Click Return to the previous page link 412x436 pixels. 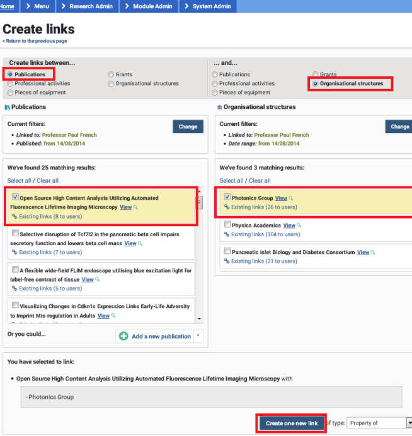coord(36,41)
